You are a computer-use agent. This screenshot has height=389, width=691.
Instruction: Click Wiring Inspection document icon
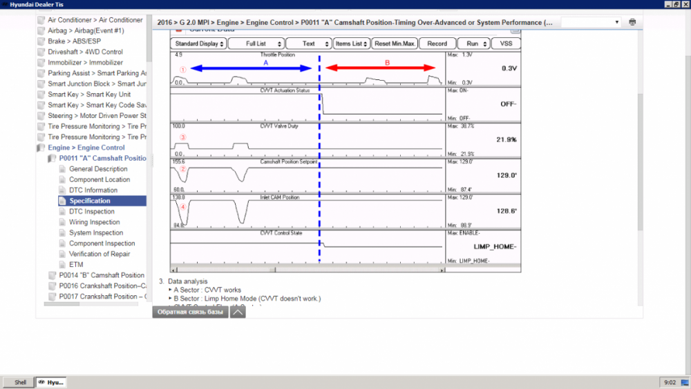click(63, 222)
